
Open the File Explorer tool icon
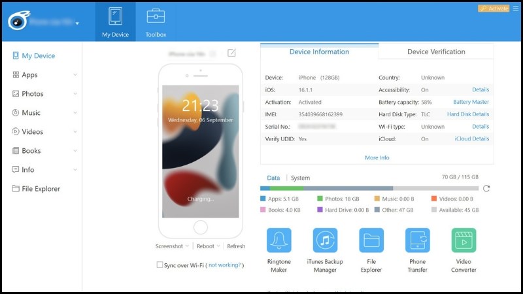pyautogui.click(x=371, y=240)
